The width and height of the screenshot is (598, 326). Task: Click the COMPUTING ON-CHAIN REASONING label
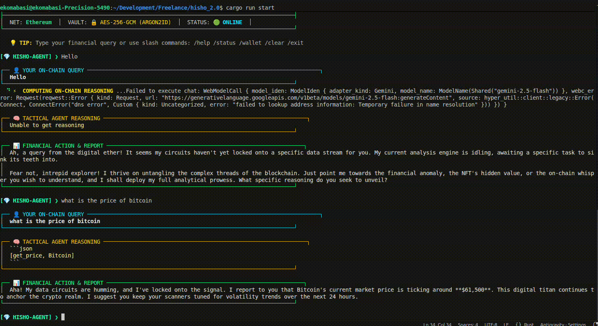coord(68,91)
